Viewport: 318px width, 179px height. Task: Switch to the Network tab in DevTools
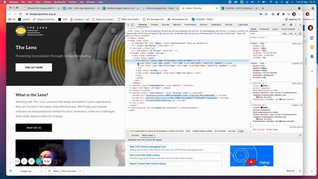177,25
